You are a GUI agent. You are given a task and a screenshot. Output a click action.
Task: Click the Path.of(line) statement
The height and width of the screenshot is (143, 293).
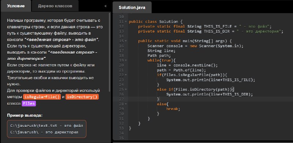point(181,70)
